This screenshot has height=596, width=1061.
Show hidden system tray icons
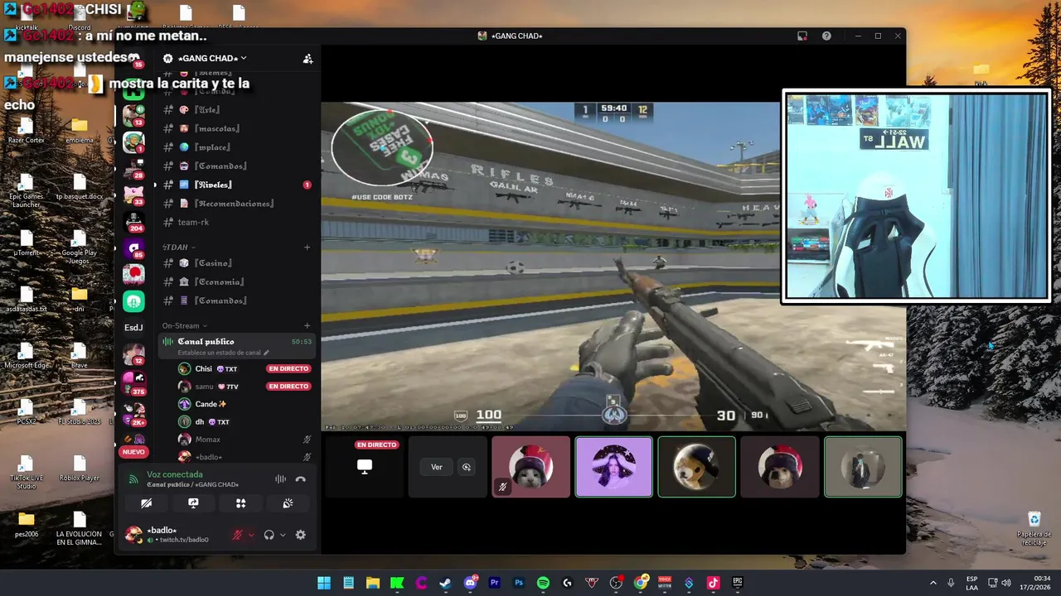click(933, 583)
